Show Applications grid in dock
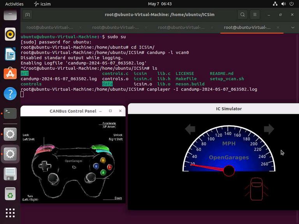 tap(10, 213)
